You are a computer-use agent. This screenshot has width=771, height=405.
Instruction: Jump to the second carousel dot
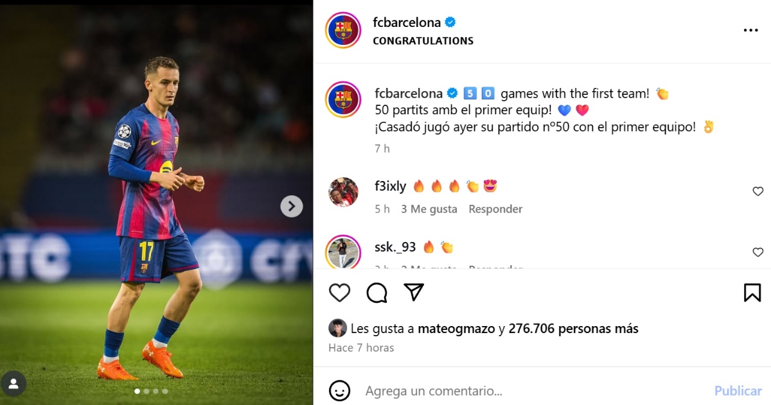click(146, 391)
